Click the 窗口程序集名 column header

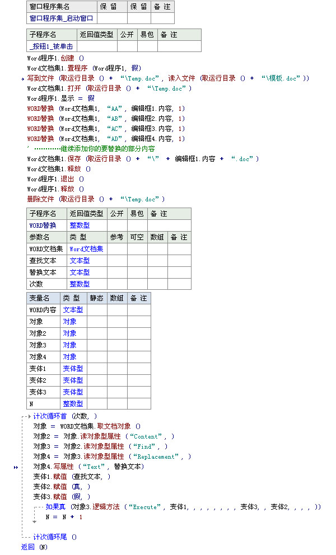pyautogui.click(x=62, y=7)
